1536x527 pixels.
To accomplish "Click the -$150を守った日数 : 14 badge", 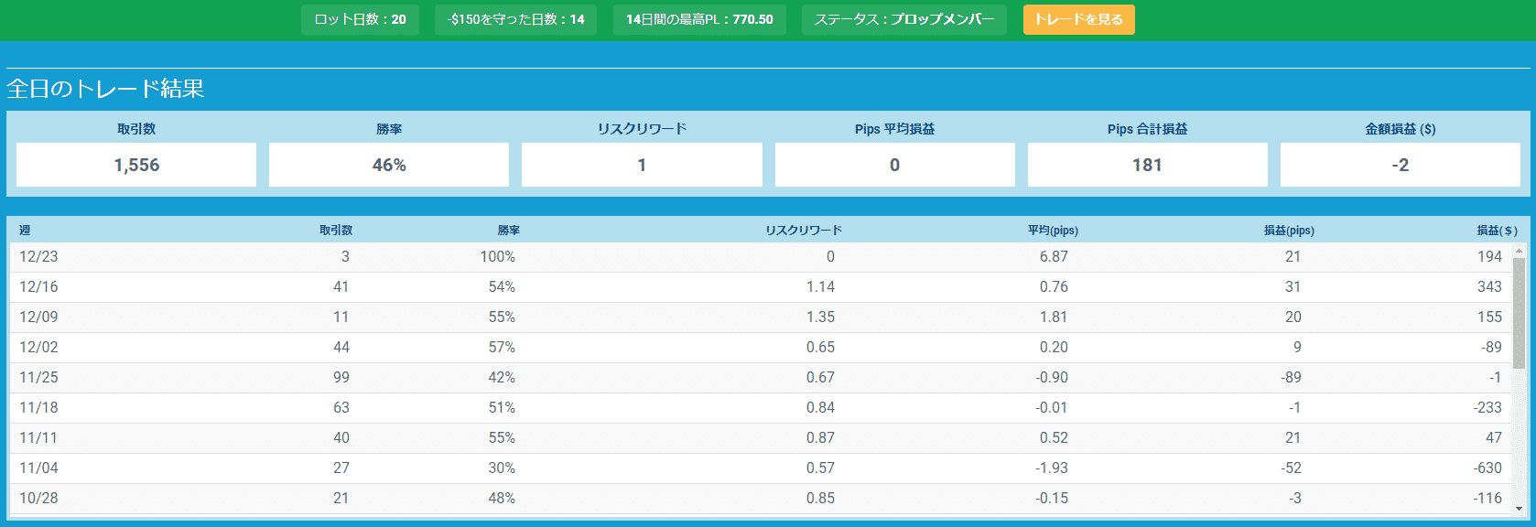I will coord(515,19).
